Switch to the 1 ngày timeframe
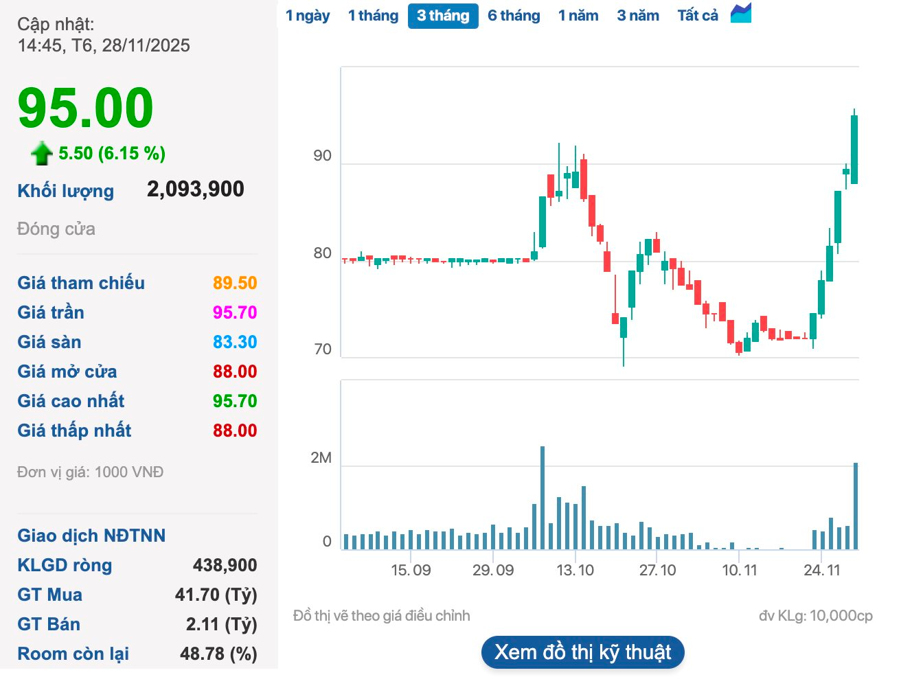This screenshot has height=677, width=912. point(308,15)
